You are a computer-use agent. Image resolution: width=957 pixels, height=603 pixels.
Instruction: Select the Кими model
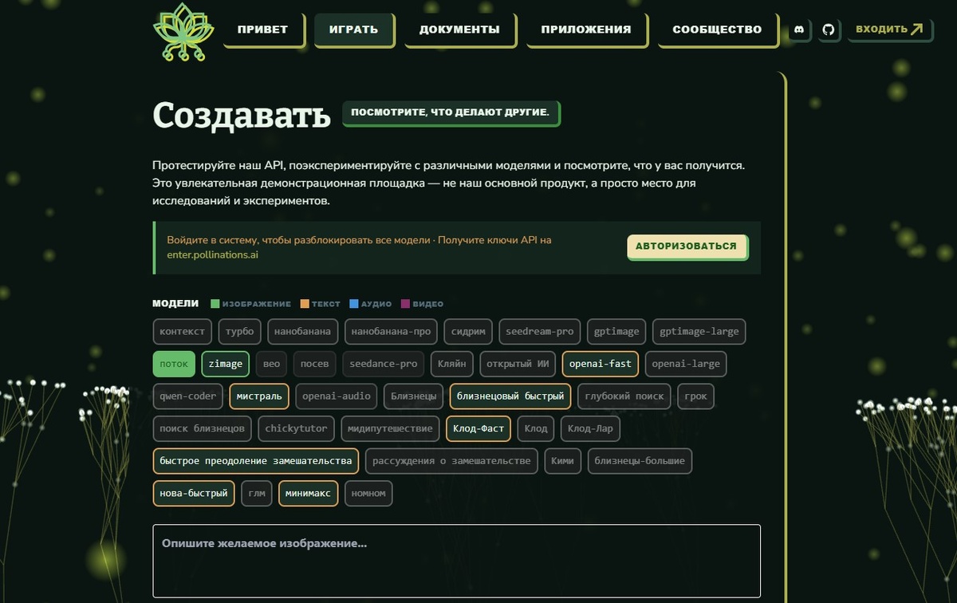point(562,461)
